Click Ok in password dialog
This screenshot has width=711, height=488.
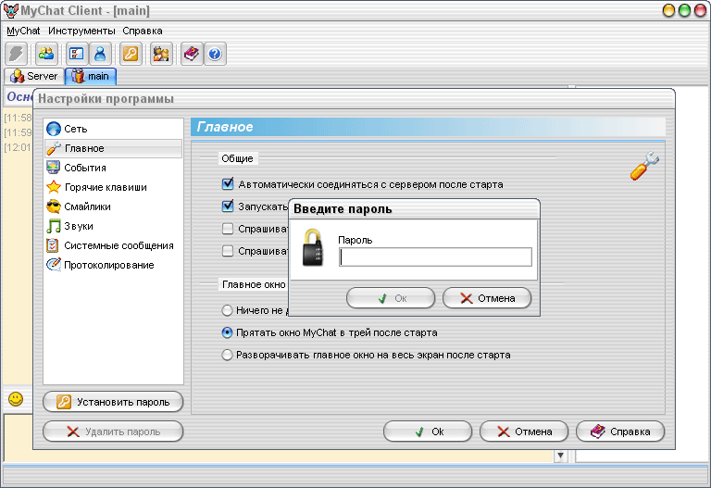[391, 298]
